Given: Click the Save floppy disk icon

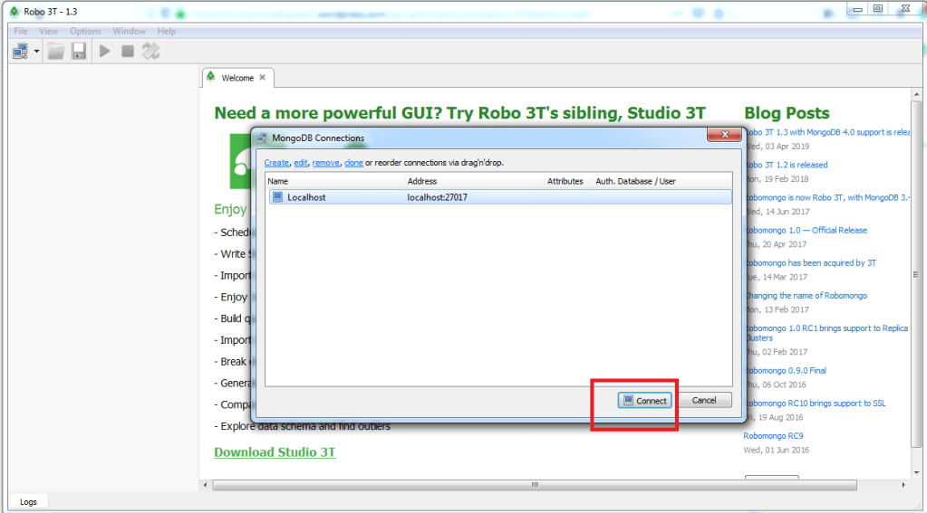Looking at the screenshot, I should 79,52.
